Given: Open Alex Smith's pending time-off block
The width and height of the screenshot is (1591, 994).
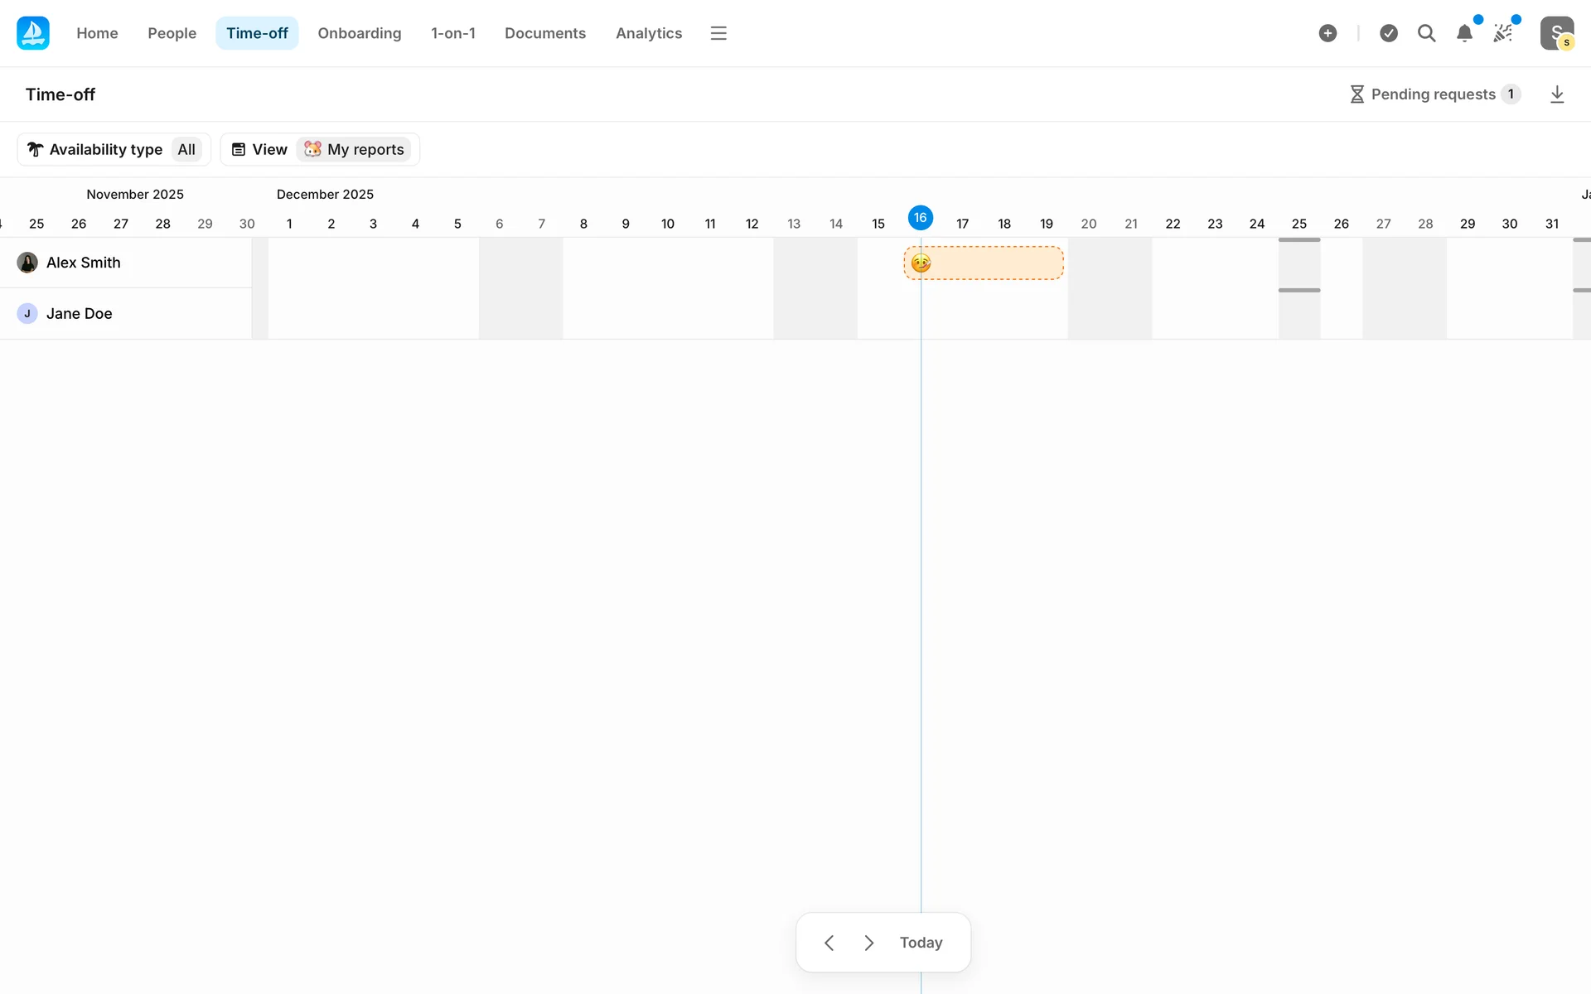Looking at the screenshot, I should (984, 263).
